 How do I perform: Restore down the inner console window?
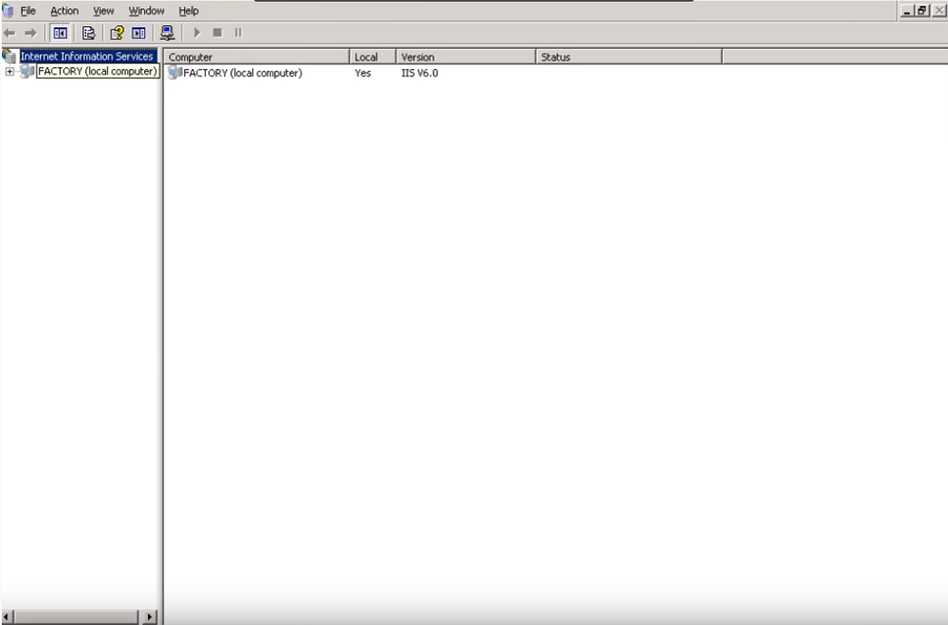pos(923,10)
